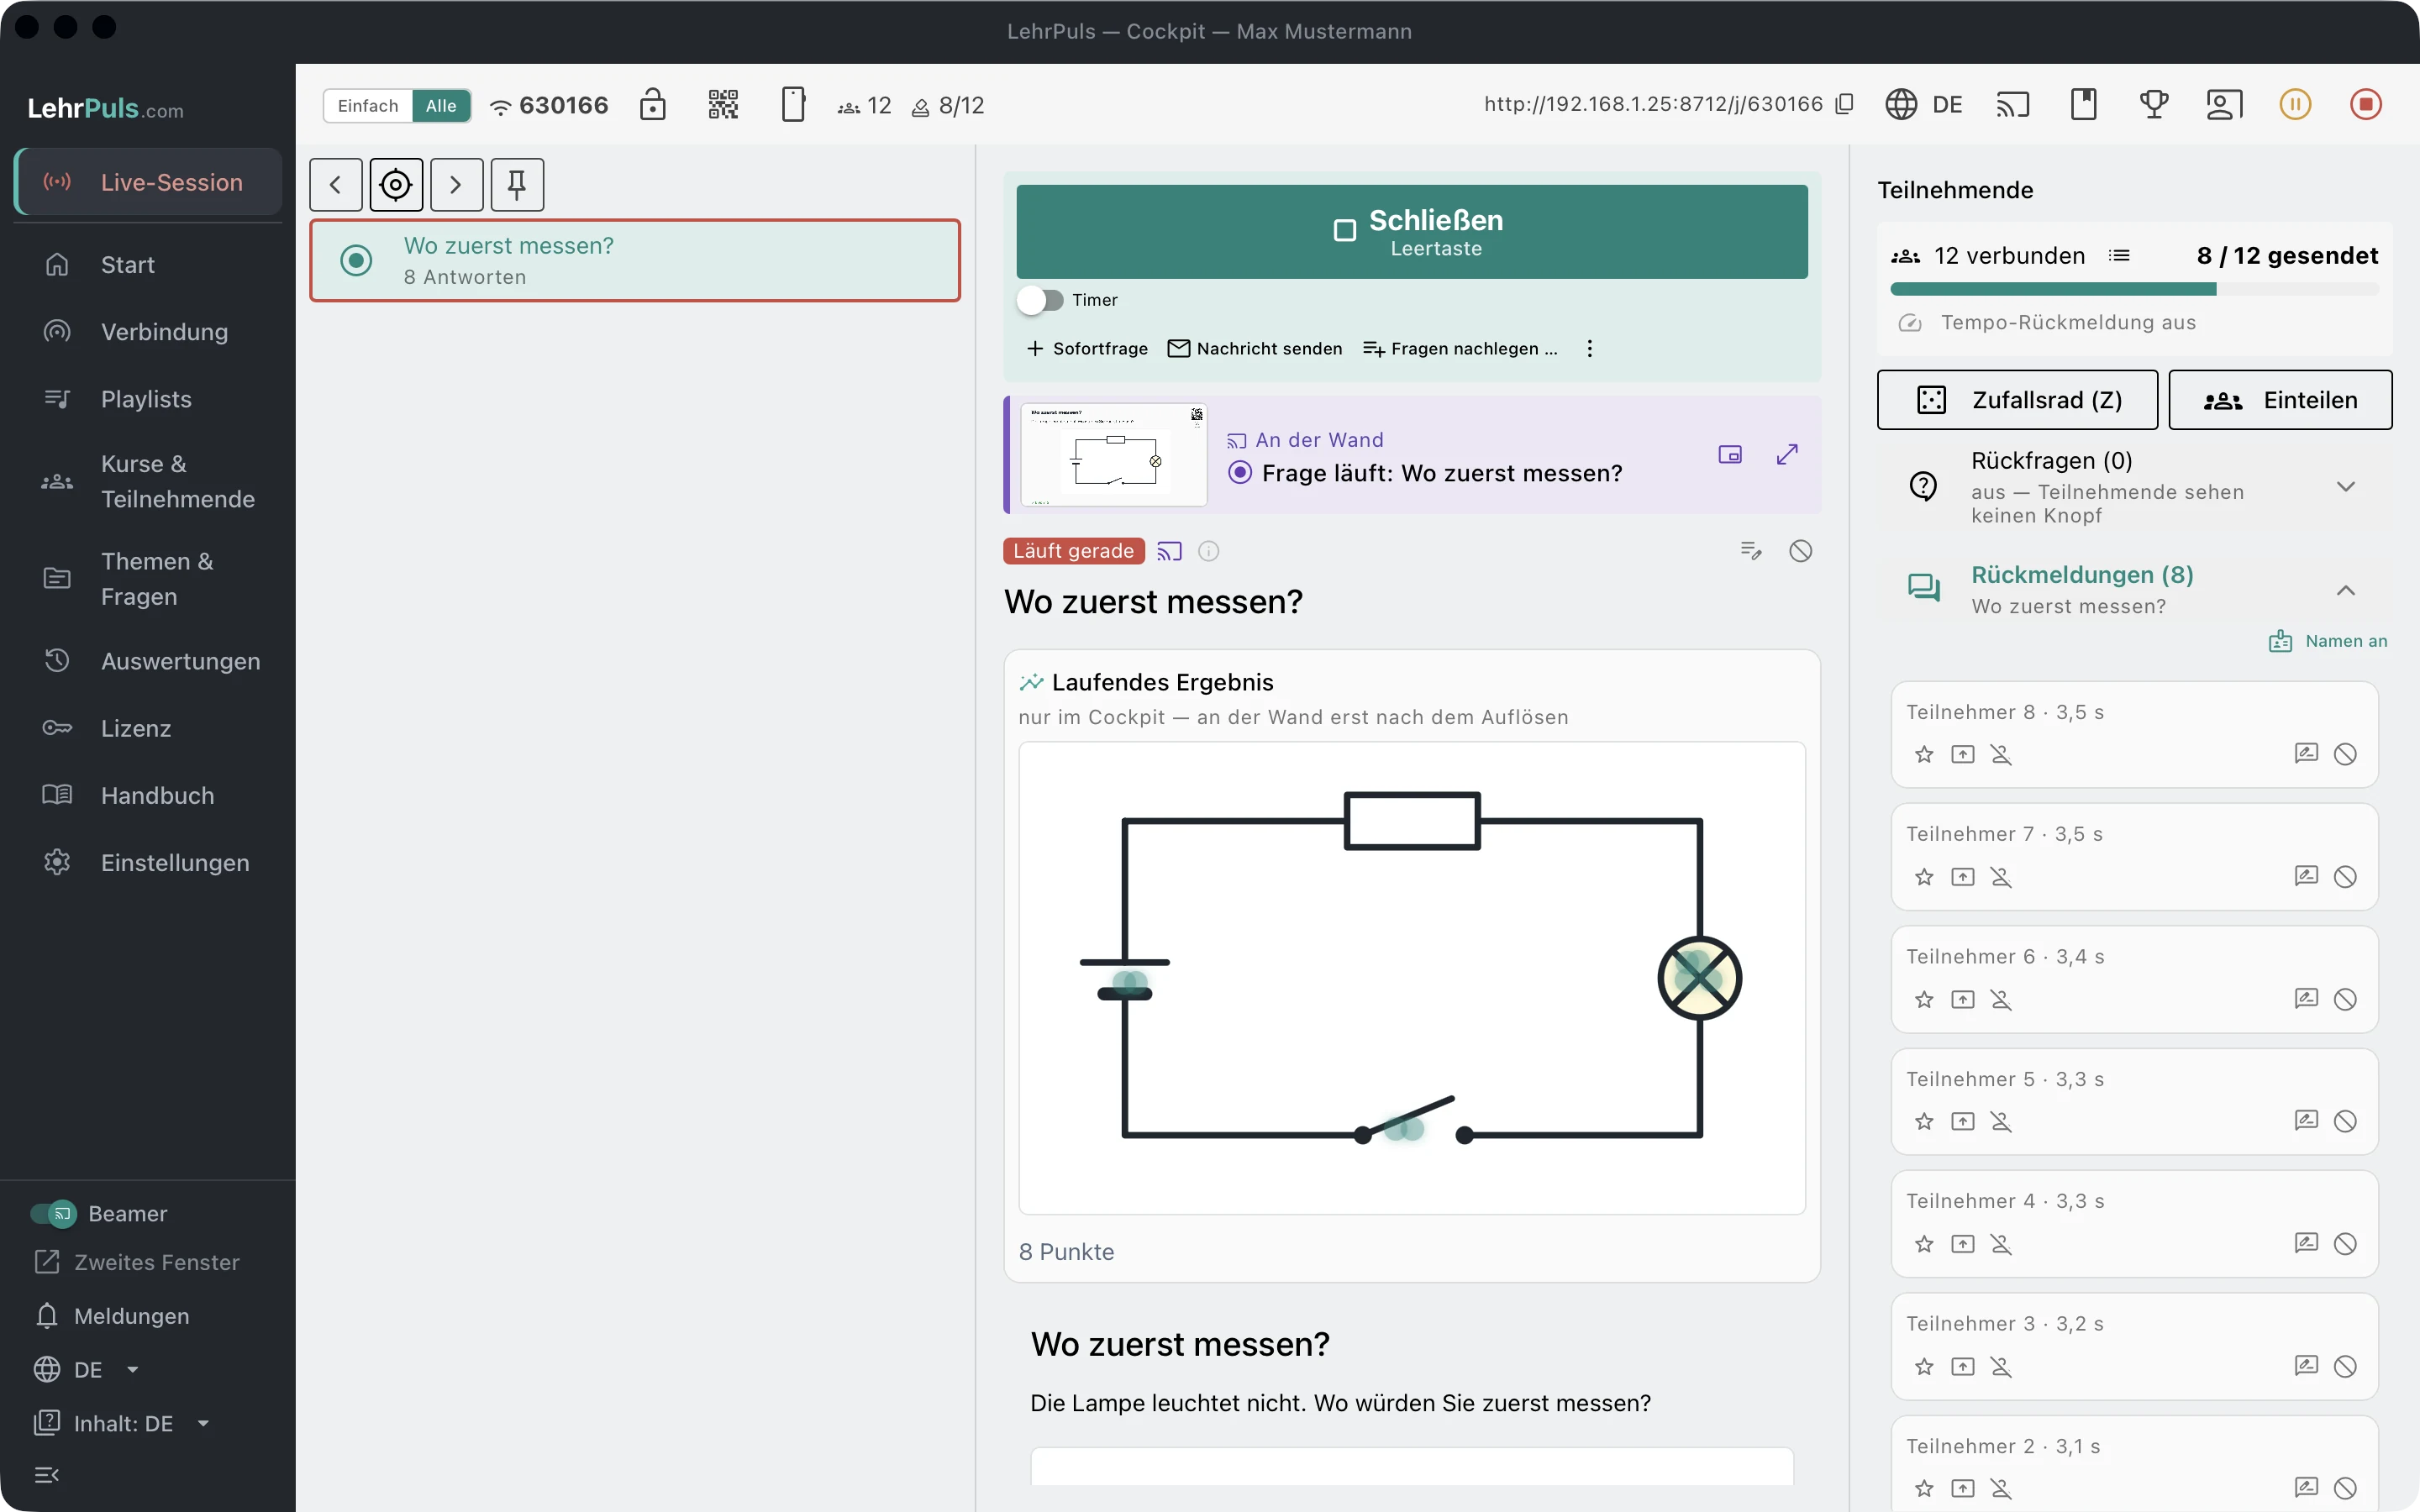Click the target focus current question icon

coord(396,184)
